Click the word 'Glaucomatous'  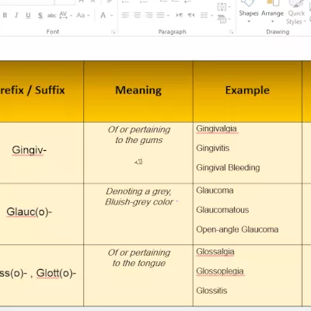click(x=222, y=210)
